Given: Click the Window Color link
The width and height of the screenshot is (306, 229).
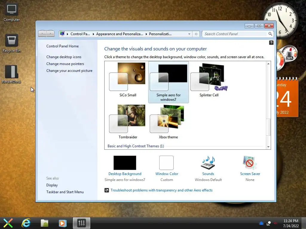Looking at the screenshot, I should tap(167, 174).
